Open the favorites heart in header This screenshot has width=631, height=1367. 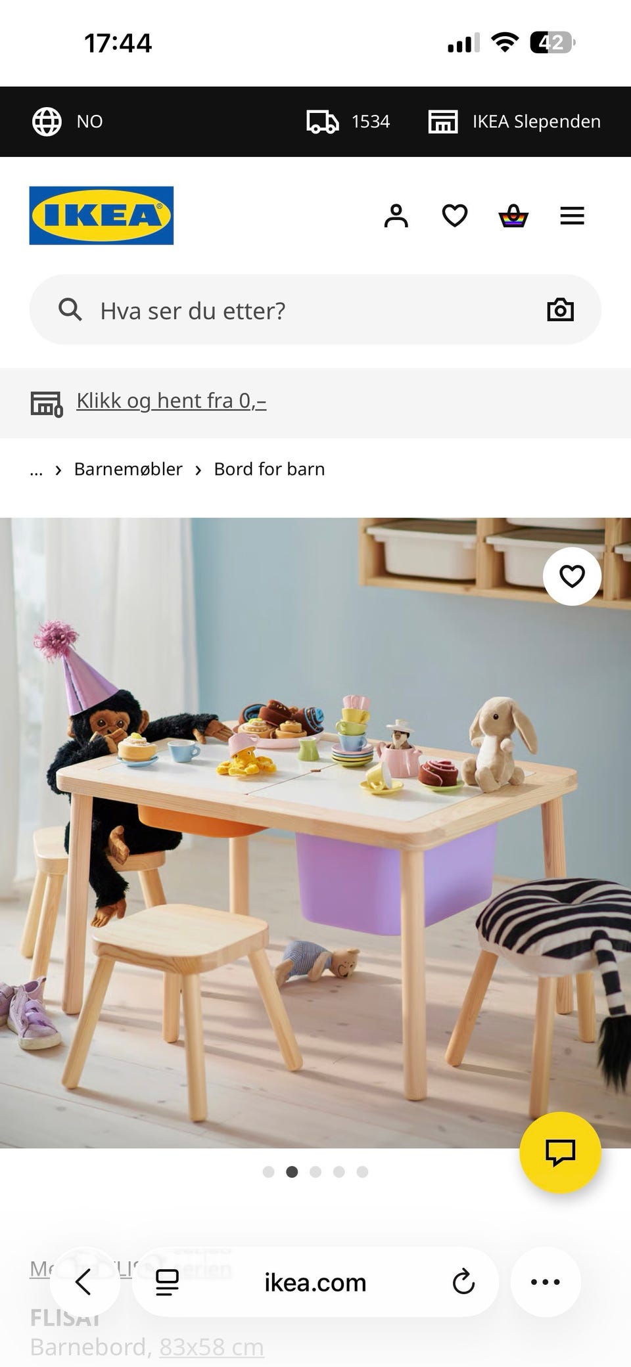tap(454, 215)
